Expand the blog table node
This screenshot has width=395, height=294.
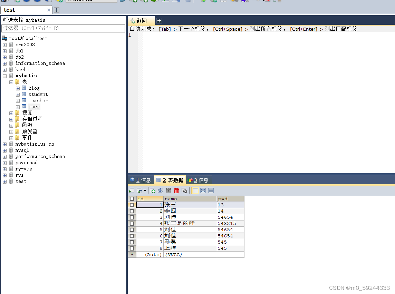point(18,88)
